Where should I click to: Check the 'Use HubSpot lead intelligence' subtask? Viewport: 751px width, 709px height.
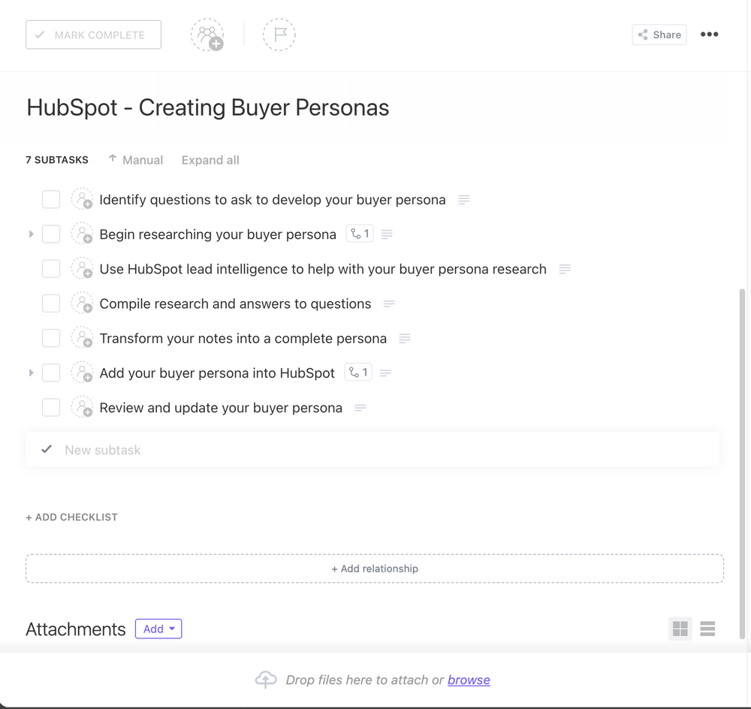50,268
